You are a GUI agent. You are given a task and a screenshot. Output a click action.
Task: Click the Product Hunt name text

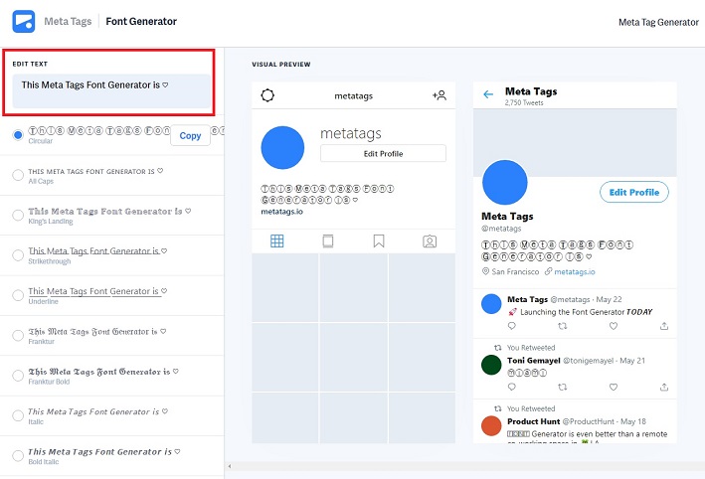pyautogui.click(x=534, y=421)
